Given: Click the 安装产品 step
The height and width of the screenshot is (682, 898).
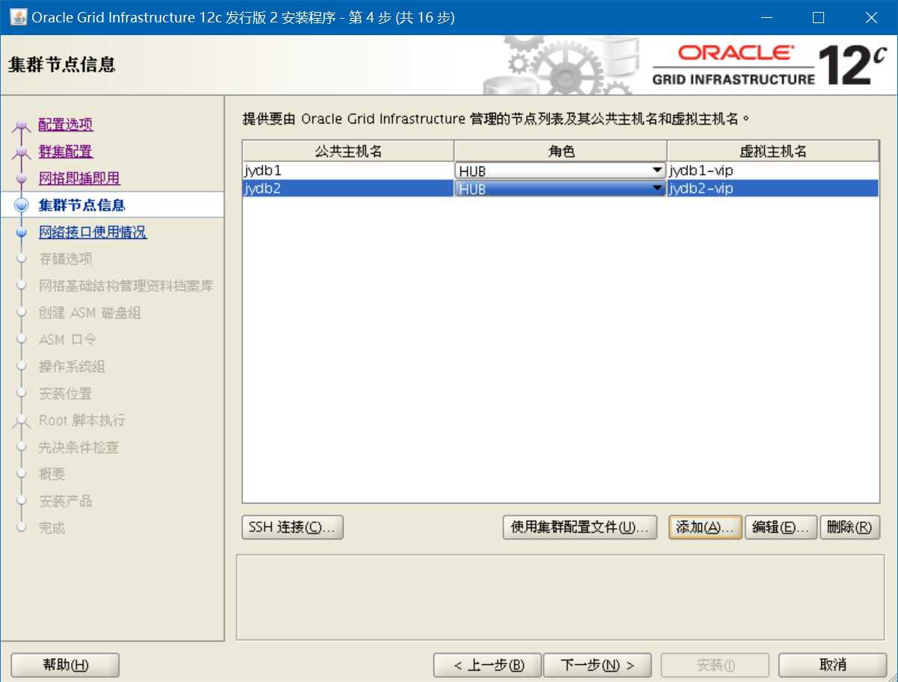Looking at the screenshot, I should pyautogui.click(x=66, y=501).
